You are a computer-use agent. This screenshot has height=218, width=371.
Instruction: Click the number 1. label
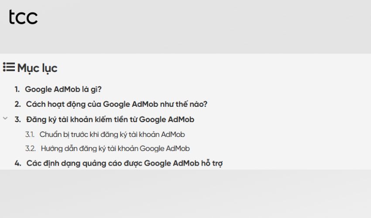click(x=17, y=89)
